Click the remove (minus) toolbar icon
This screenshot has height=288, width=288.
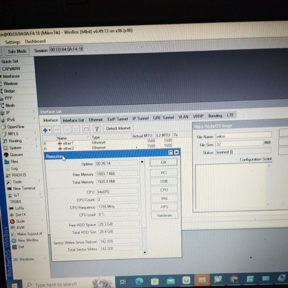57,130
